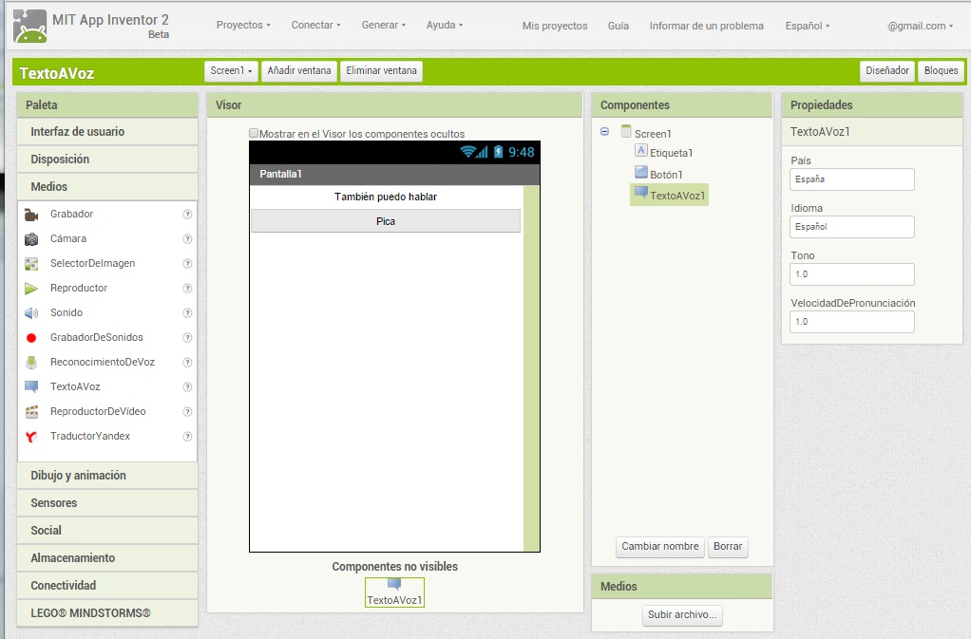The image size is (971, 639).
Task: Open help for Sonido component
Action: [187, 313]
